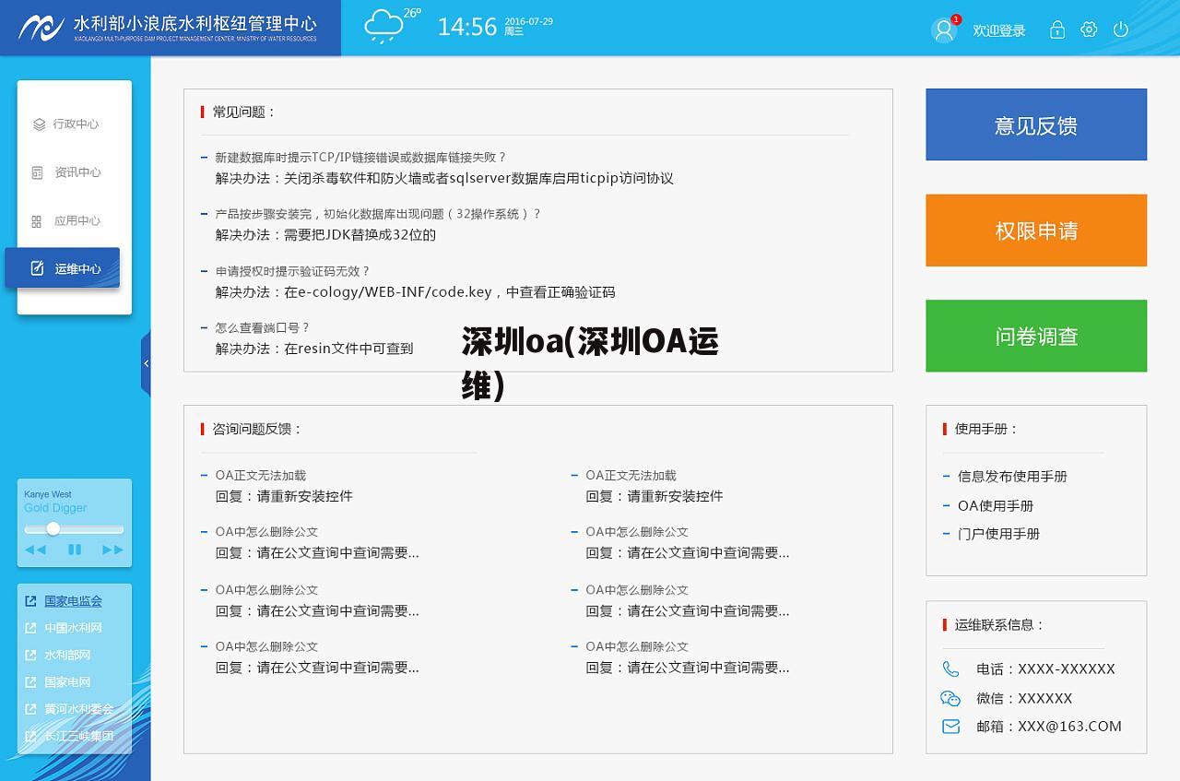Click the weather cloud icon
Image resolution: width=1180 pixels, height=781 pixels.
pyautogui.click(x=384, y=27)
